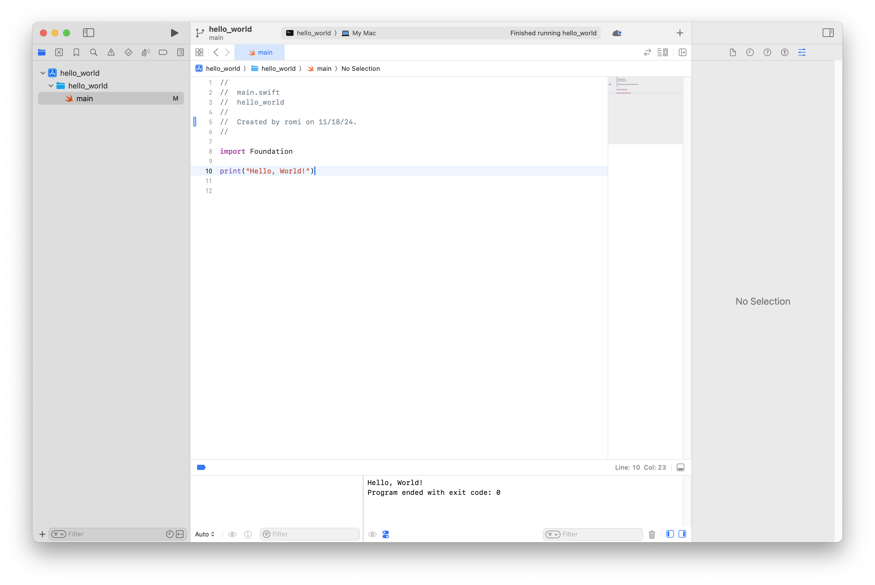This screenshot has width=875, height=585.
Task: Click the trash icon to clear console
Action: (x=652, y=534)
